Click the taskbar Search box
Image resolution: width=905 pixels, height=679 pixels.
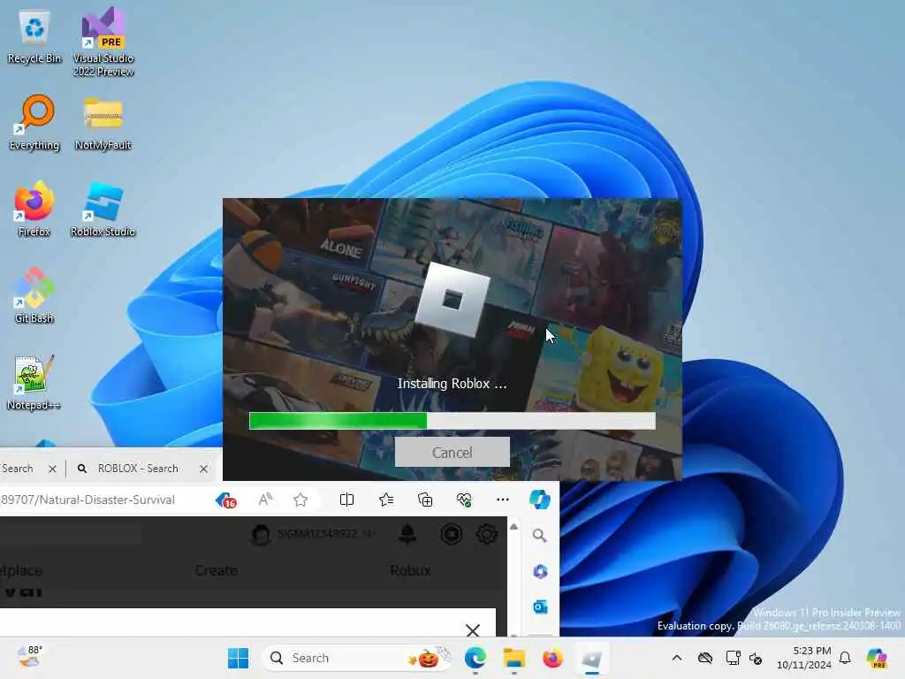tap(358, 658)
